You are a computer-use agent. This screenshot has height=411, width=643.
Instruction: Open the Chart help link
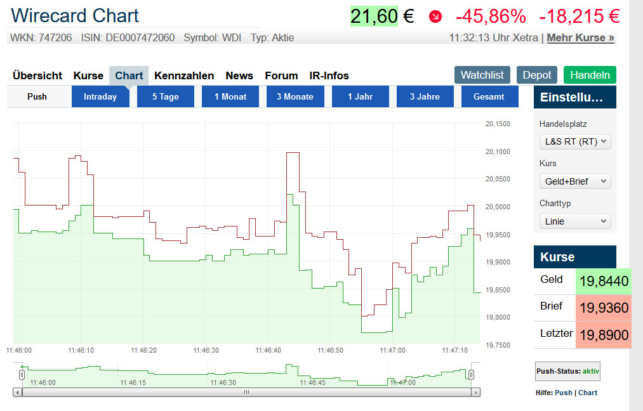click(588, 393)
